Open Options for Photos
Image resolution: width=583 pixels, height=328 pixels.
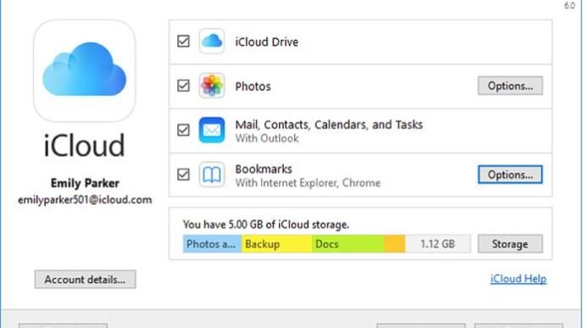(x=510, y=86)
